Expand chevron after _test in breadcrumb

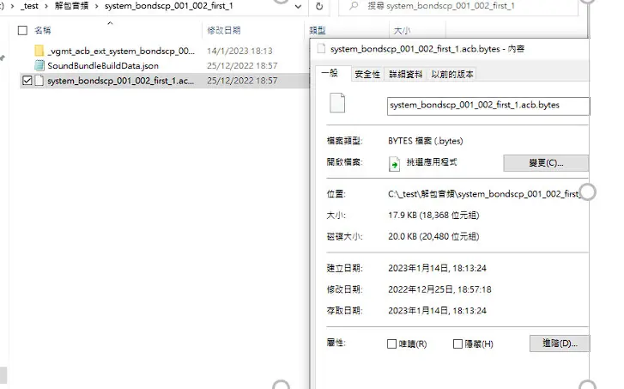46,6
